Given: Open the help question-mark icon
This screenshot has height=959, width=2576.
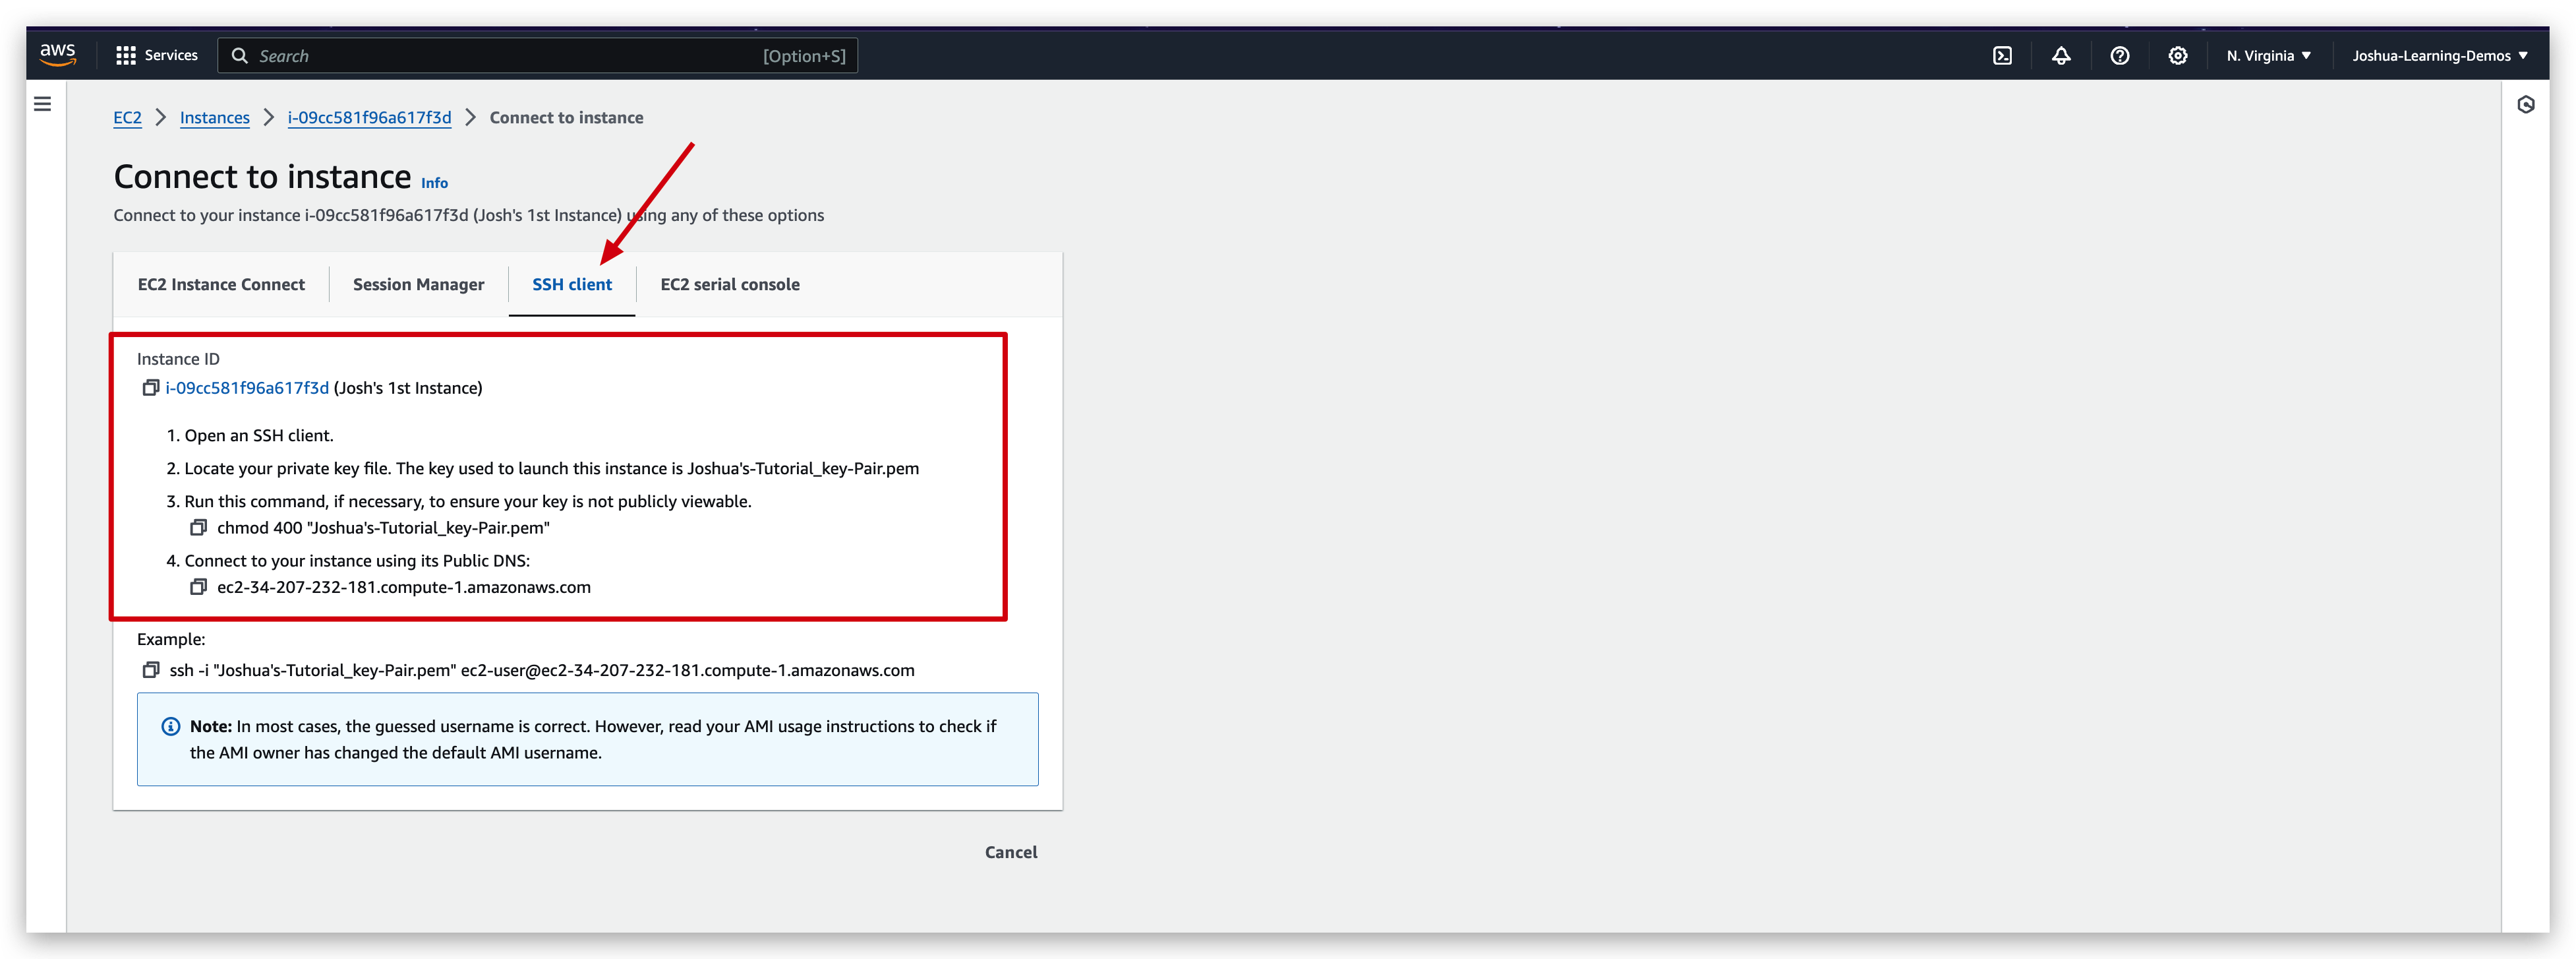Looking at the screenshot, I should (2119, 55).
